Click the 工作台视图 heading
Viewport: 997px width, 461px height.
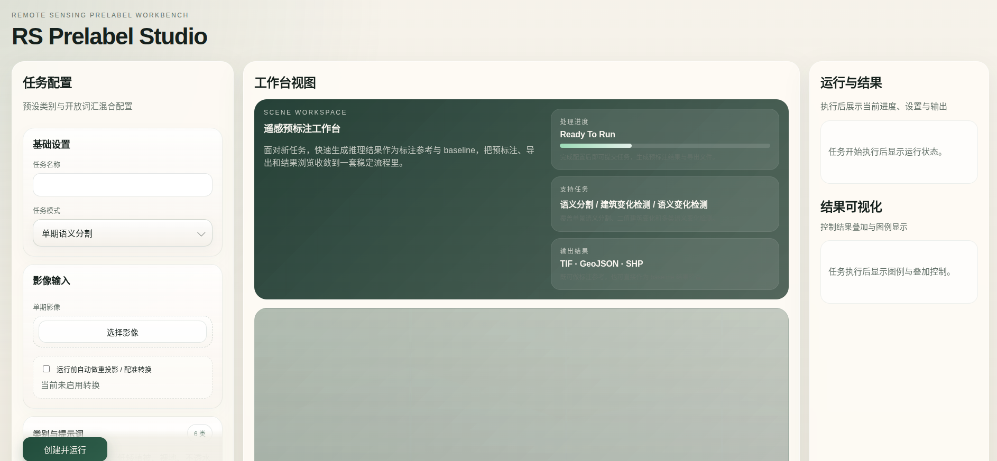(x=285, y=82)
